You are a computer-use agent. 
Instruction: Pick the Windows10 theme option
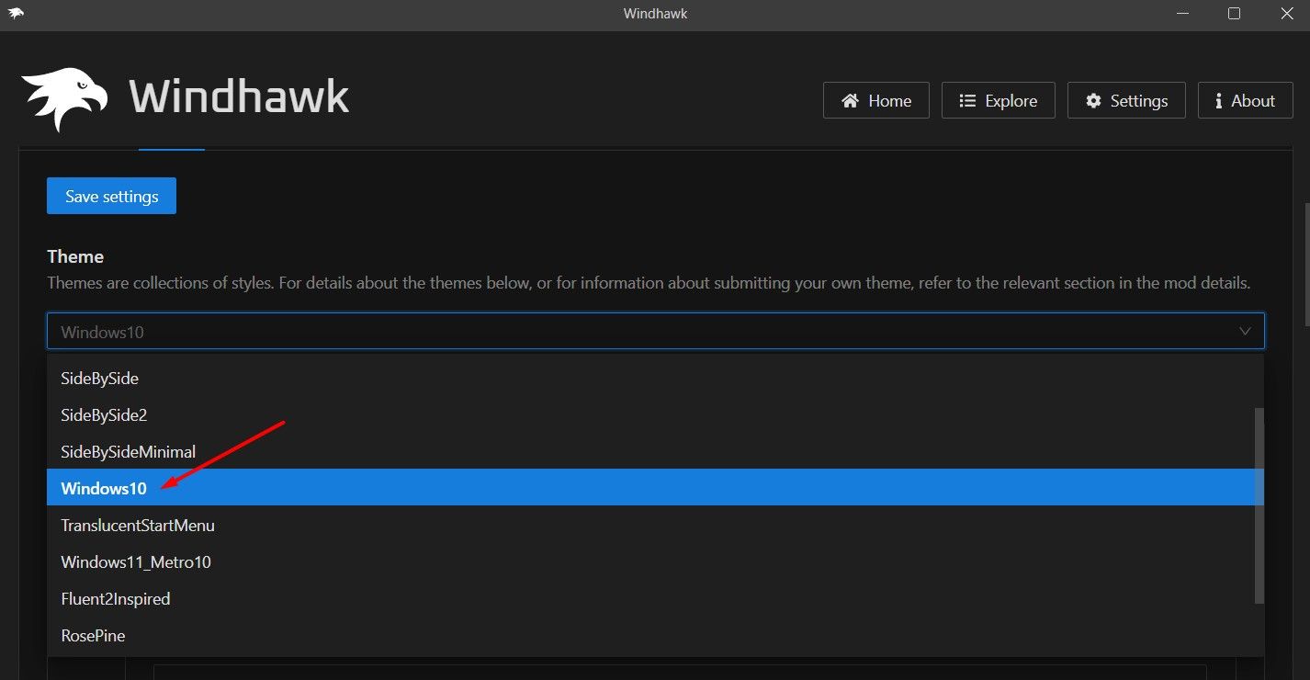655,488
